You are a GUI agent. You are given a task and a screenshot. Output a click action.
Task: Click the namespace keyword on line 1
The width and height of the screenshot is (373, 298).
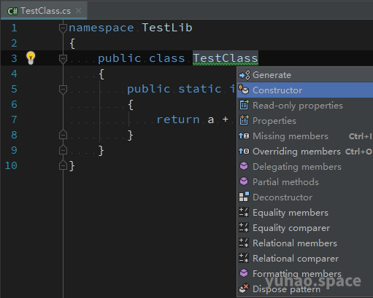(101, 28)
